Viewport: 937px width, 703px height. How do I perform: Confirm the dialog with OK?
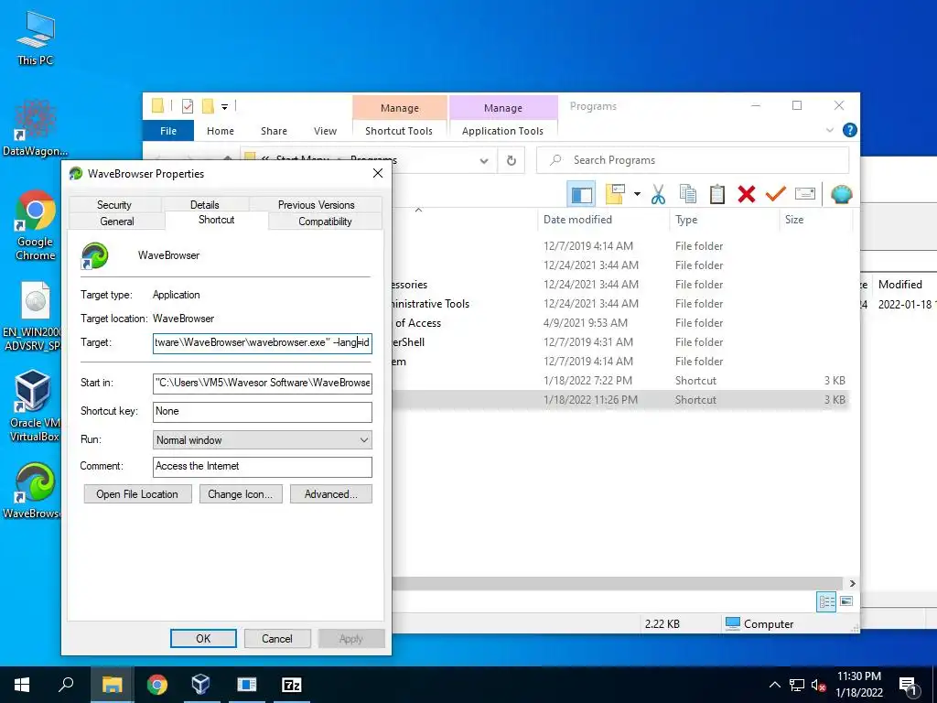point(203,638)
